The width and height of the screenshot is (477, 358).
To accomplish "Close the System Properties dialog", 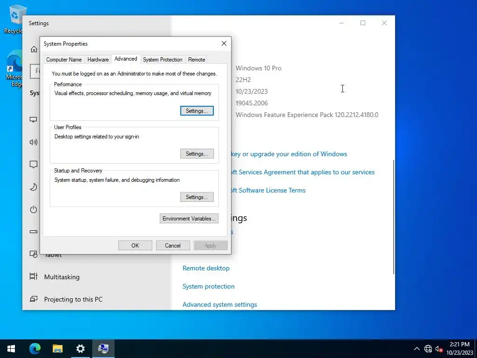I will tap(224, 43).
